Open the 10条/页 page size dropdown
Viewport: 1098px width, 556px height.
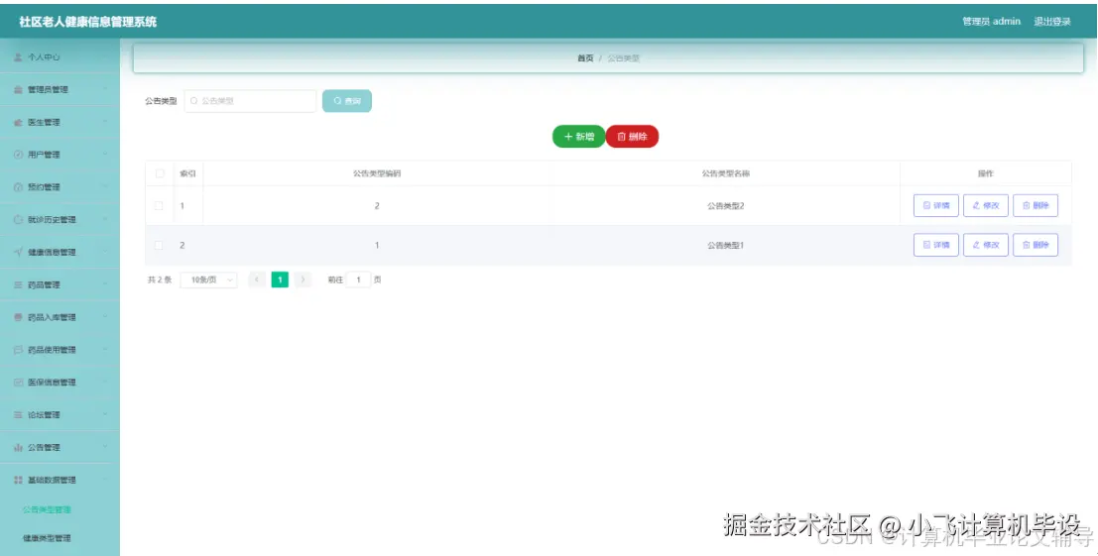(208, 279)
